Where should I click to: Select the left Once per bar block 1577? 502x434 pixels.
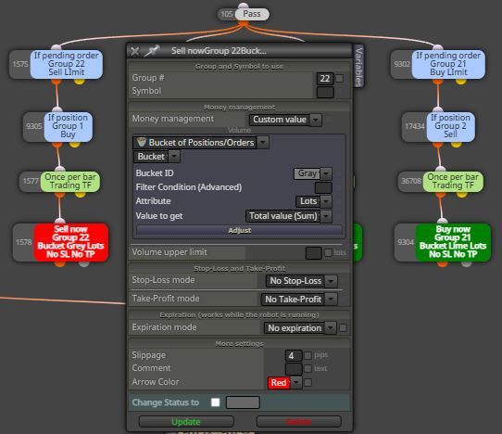click(x=70, y=182)
